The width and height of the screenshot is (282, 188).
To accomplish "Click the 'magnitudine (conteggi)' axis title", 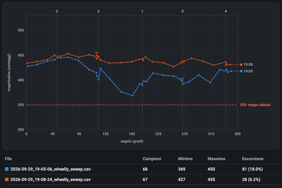I will [9, 73].
